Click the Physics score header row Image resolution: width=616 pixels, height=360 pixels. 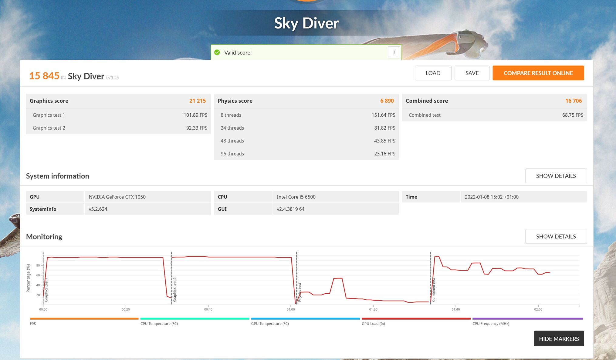coord(306,101)
